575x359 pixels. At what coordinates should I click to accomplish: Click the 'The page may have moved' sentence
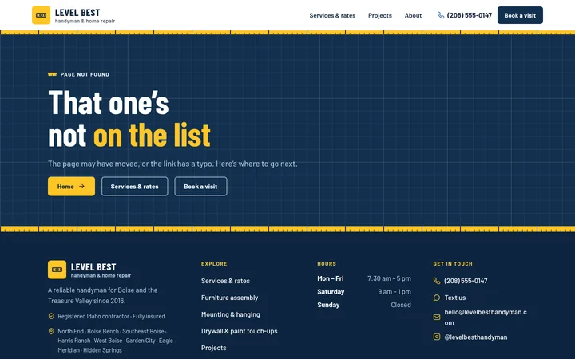point(172,164)
